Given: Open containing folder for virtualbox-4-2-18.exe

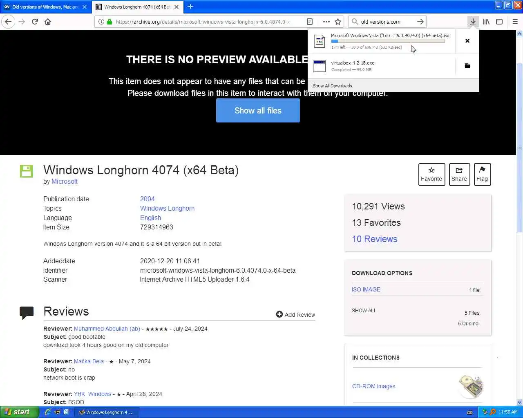Looking at the screenshot, I should [467, 66].
